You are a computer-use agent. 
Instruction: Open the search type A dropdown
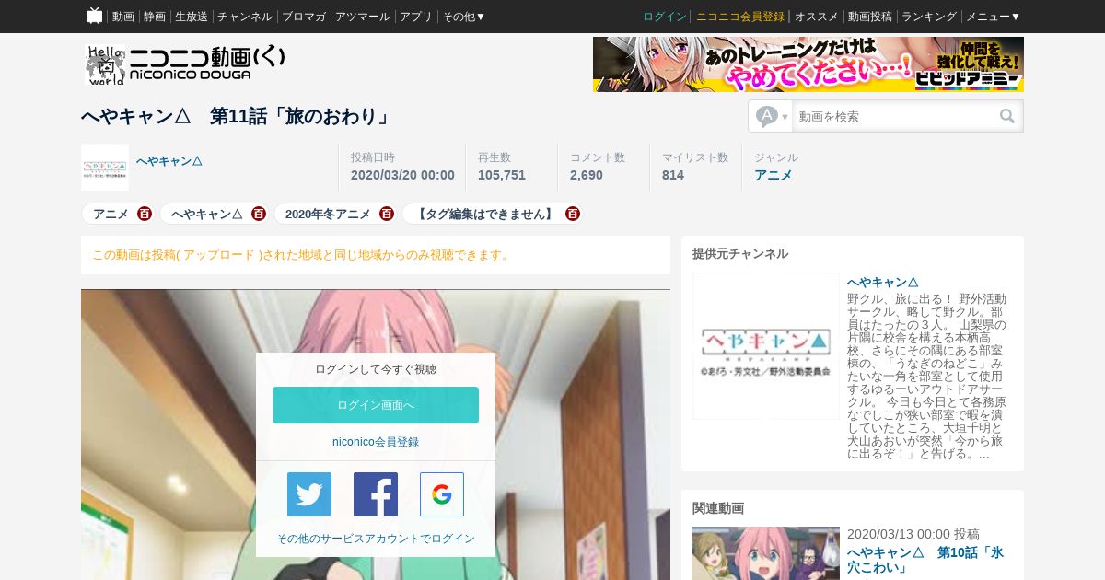(772, 116)
